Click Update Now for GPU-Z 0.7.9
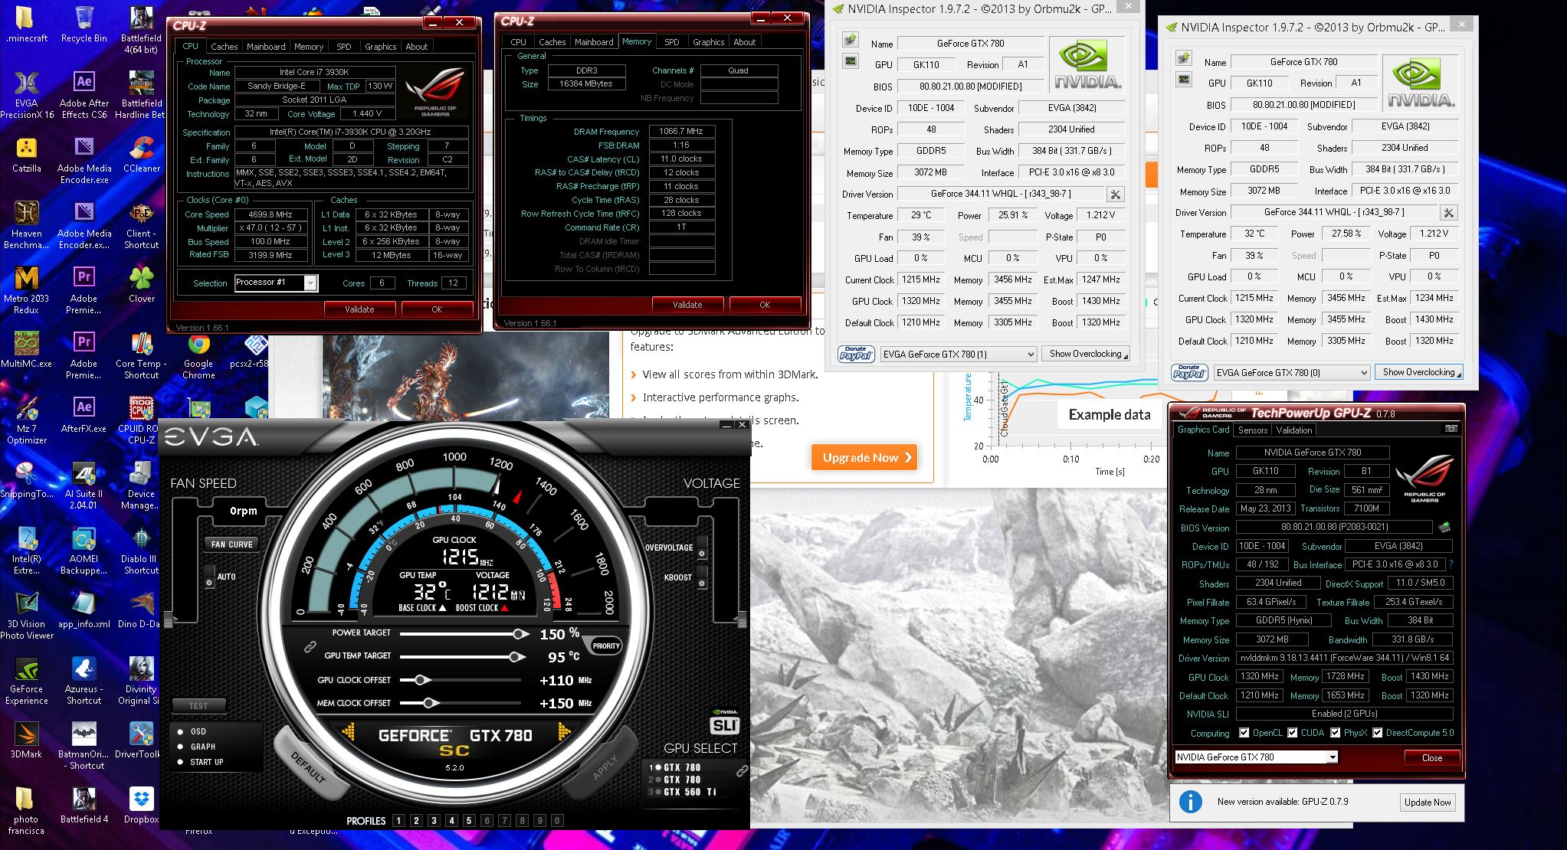The image size is (1567, 850). pos(1428,802)
